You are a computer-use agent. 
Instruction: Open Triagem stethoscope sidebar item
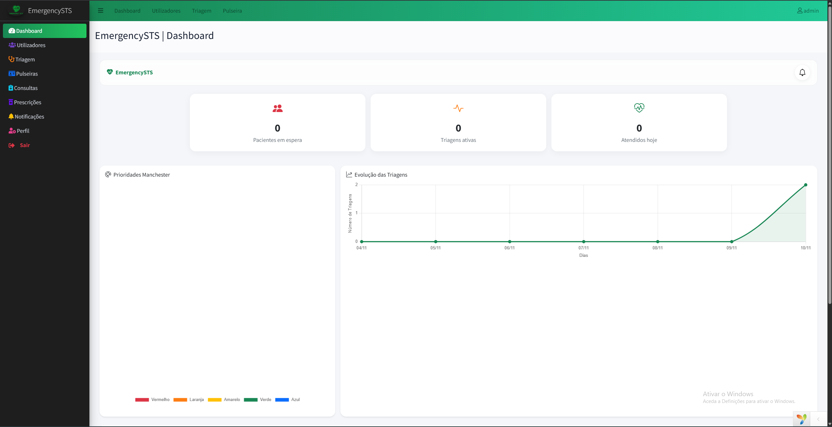(25, 59)
